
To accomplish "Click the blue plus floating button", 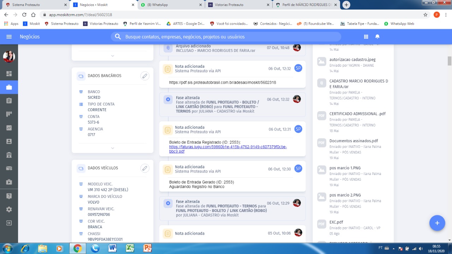I will click(437, 223).
